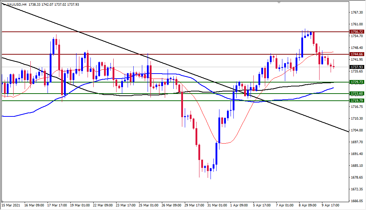Select the 1744.66 level price tag

click(x=357, y=54)
